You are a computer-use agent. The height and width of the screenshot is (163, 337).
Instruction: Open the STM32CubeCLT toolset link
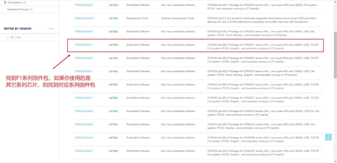pyautogui.click(x=85, y=18)
